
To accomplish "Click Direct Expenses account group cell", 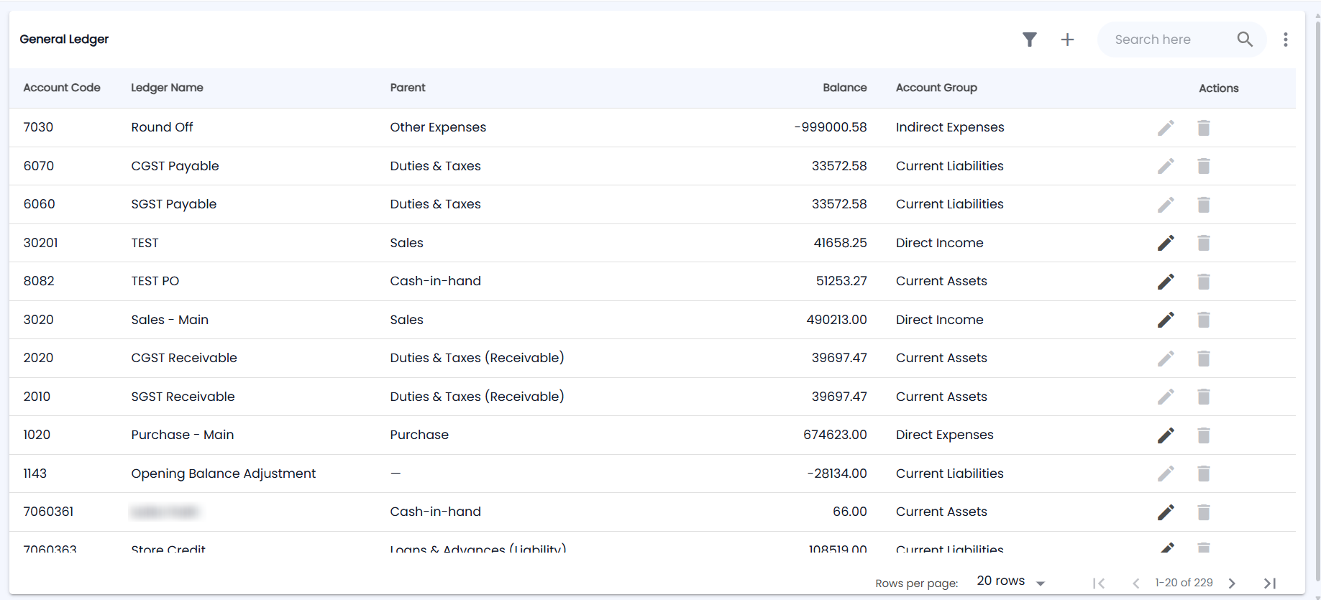I will click(944, 435).
